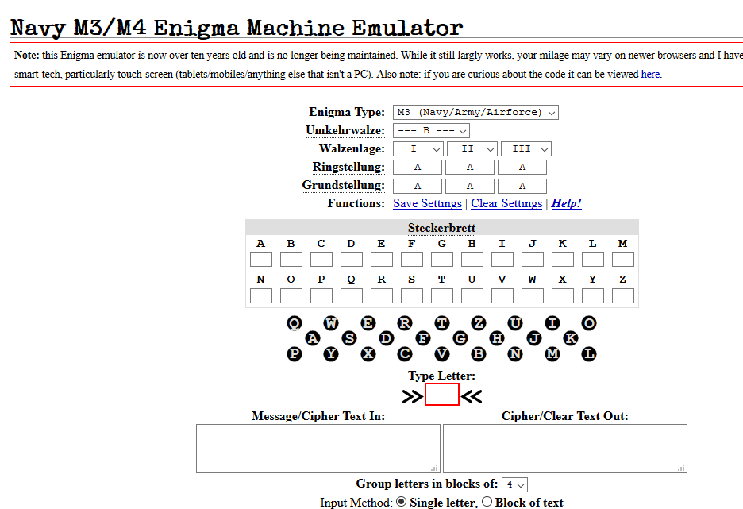Click the F key on Enigma keyboard
The width and height of the screenshot is (743, 509).
coord(423,338)
